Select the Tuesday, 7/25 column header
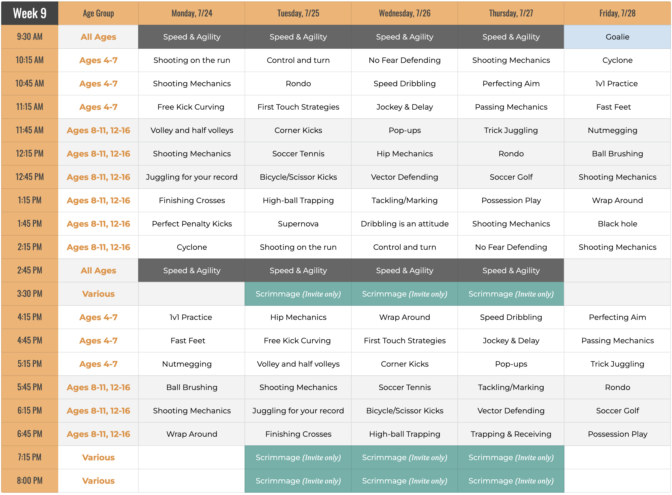672x495 pixels. pyautogui.click(x=298, y=13)
